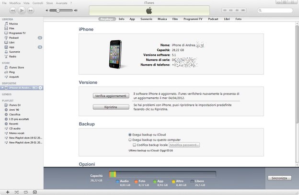
Task: Click the Audio blue legend swatch
Action: coord(117,182)
